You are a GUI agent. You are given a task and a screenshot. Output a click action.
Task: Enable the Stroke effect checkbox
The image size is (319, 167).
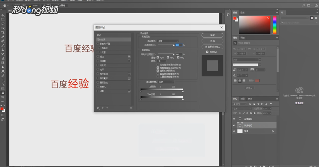[x=98, y=57]
